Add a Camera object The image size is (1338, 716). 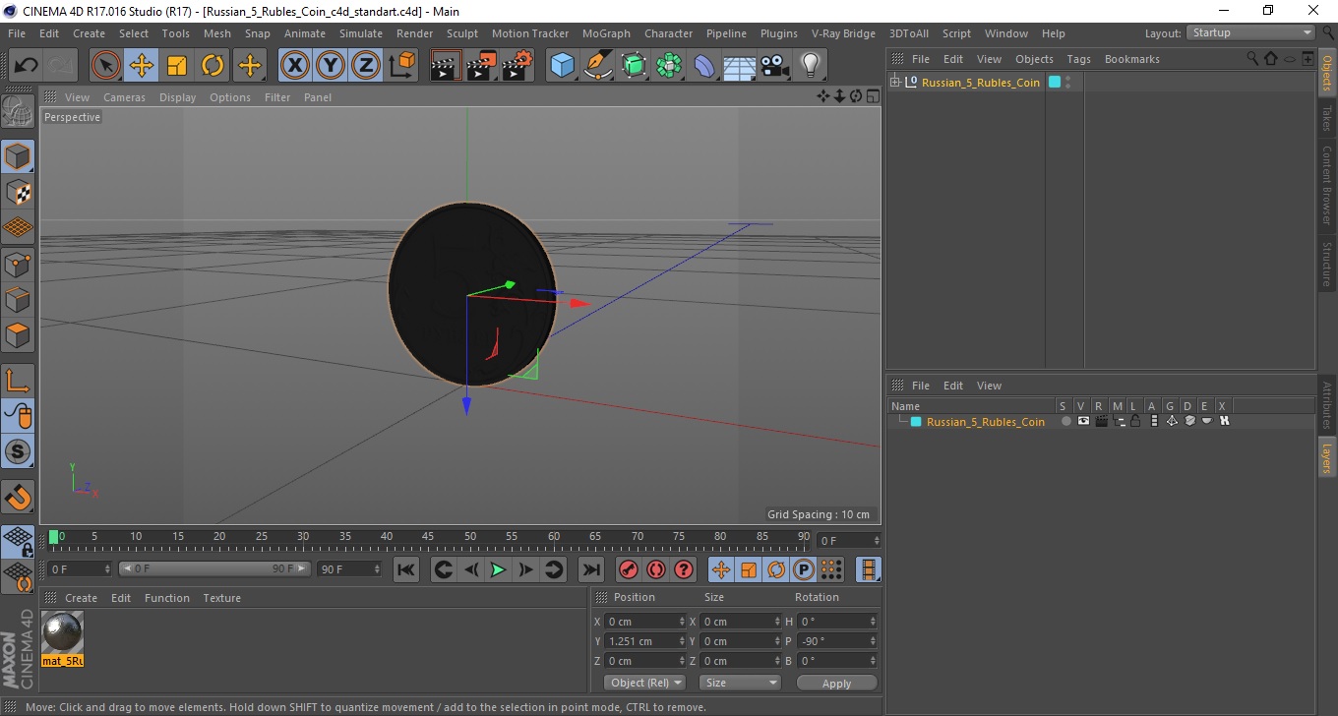[x=774, y=66]
